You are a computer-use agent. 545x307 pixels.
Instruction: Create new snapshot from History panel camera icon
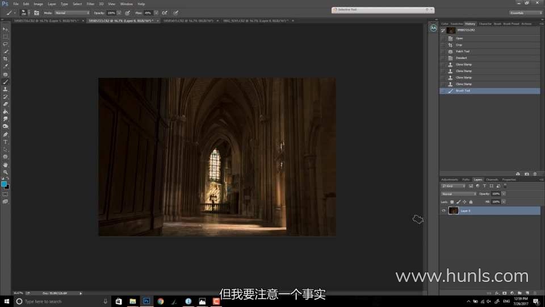526,173
